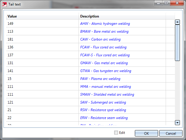Click value cell 181
The width and height of the screenshot is (186, 140).
point(42,39)
